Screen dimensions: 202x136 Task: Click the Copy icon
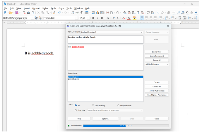pyautogui.click(x=43, y=13)
